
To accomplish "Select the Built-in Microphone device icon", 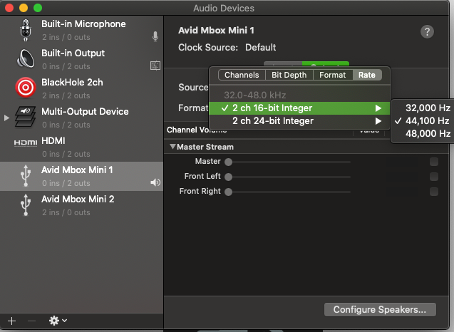I will point(26,30).
